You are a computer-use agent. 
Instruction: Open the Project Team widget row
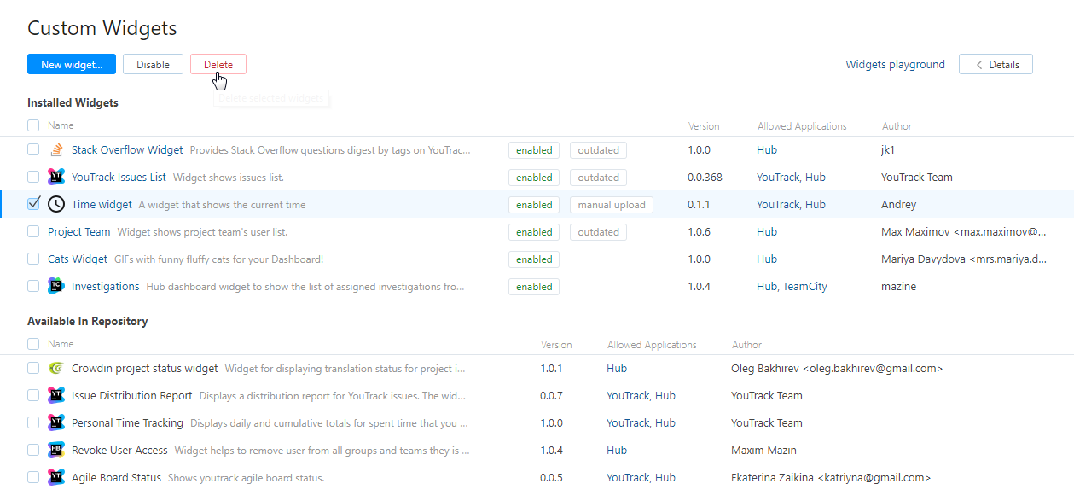tap(79, 232)
